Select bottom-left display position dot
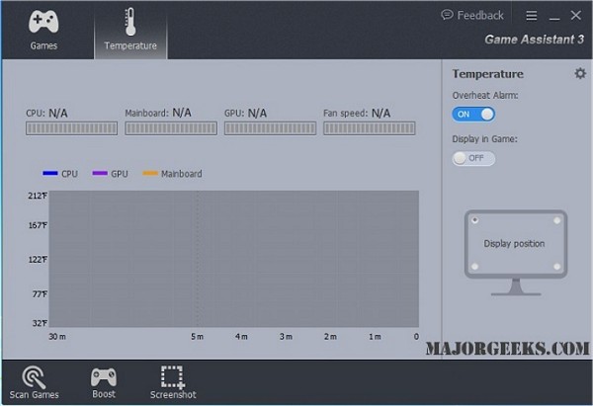593x406 pixels. [475, 267]
